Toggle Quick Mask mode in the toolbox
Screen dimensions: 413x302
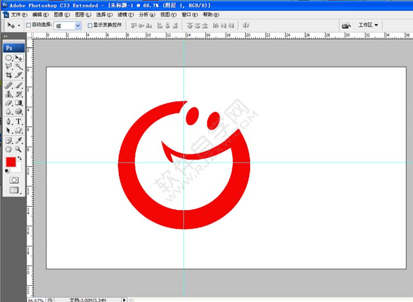(14, 180)
